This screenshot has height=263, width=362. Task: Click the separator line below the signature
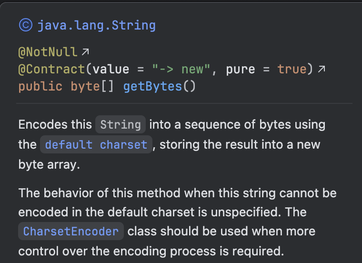tap(184, 103)
